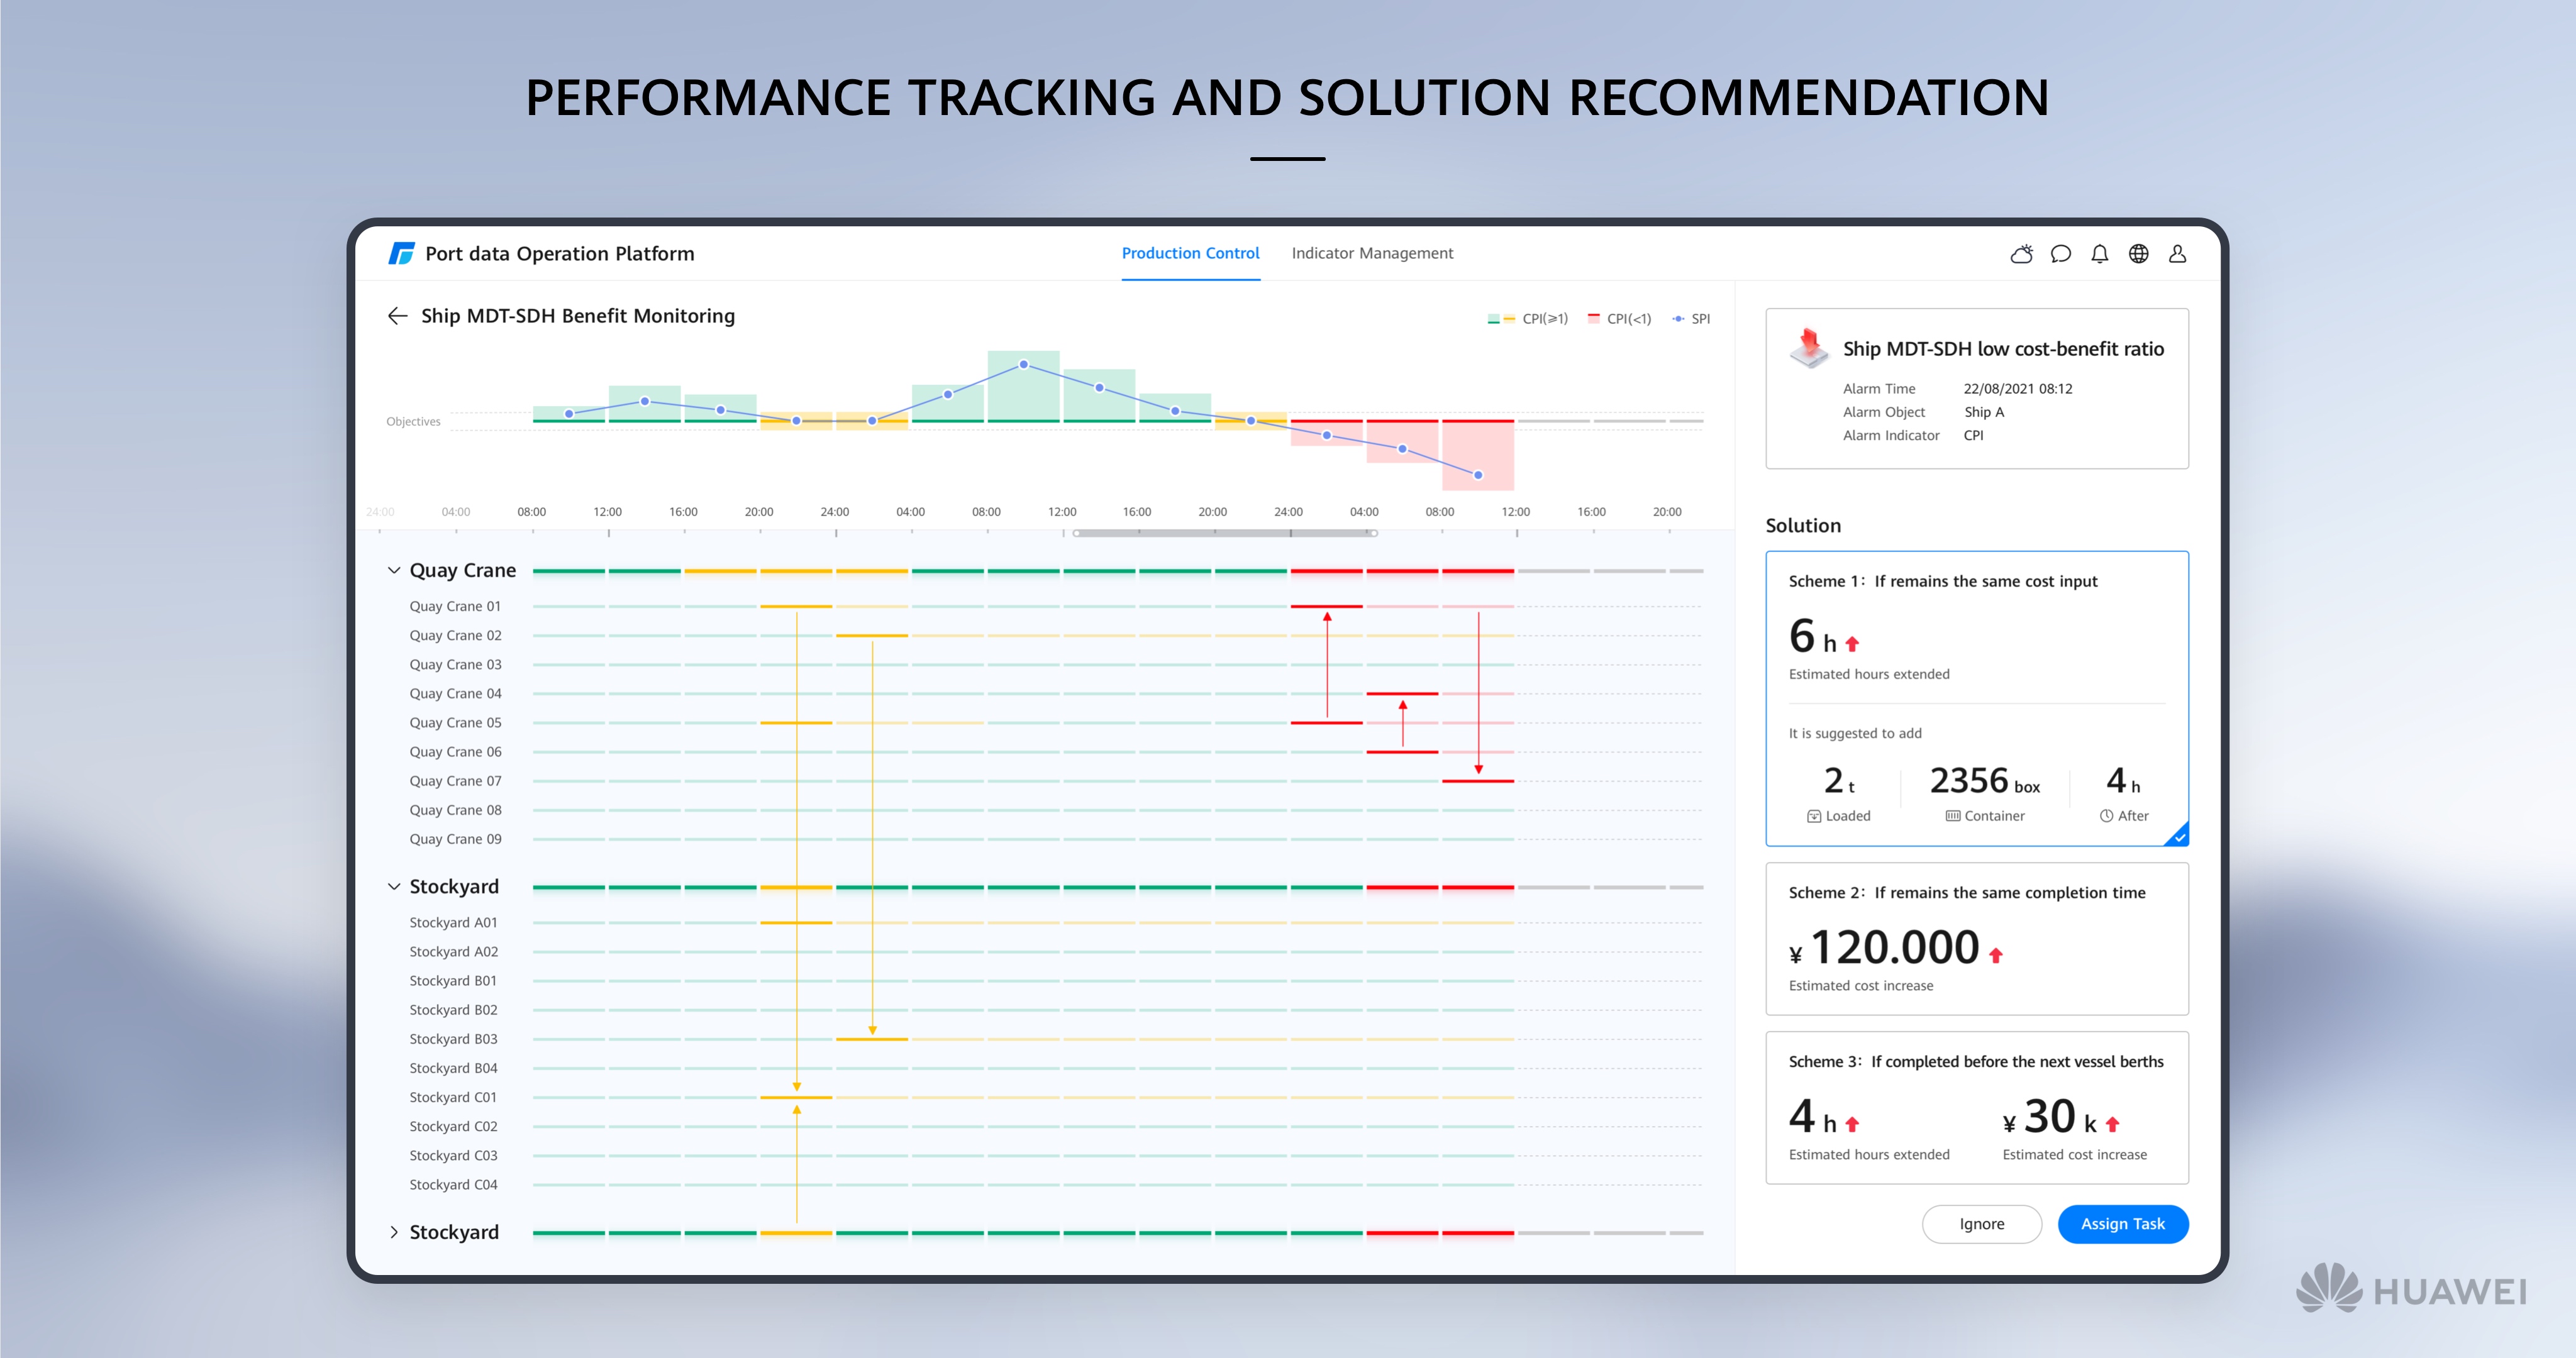Collapse the Quay Crane group

tap(394, 570)
